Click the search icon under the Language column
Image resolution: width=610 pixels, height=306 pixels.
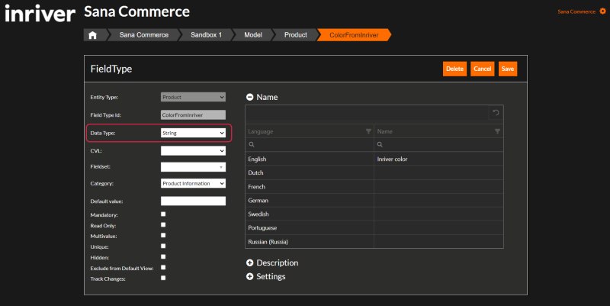pos(252,144)
